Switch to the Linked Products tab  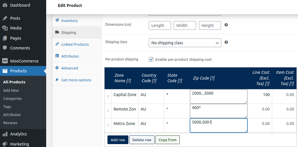tap(75, 45)
